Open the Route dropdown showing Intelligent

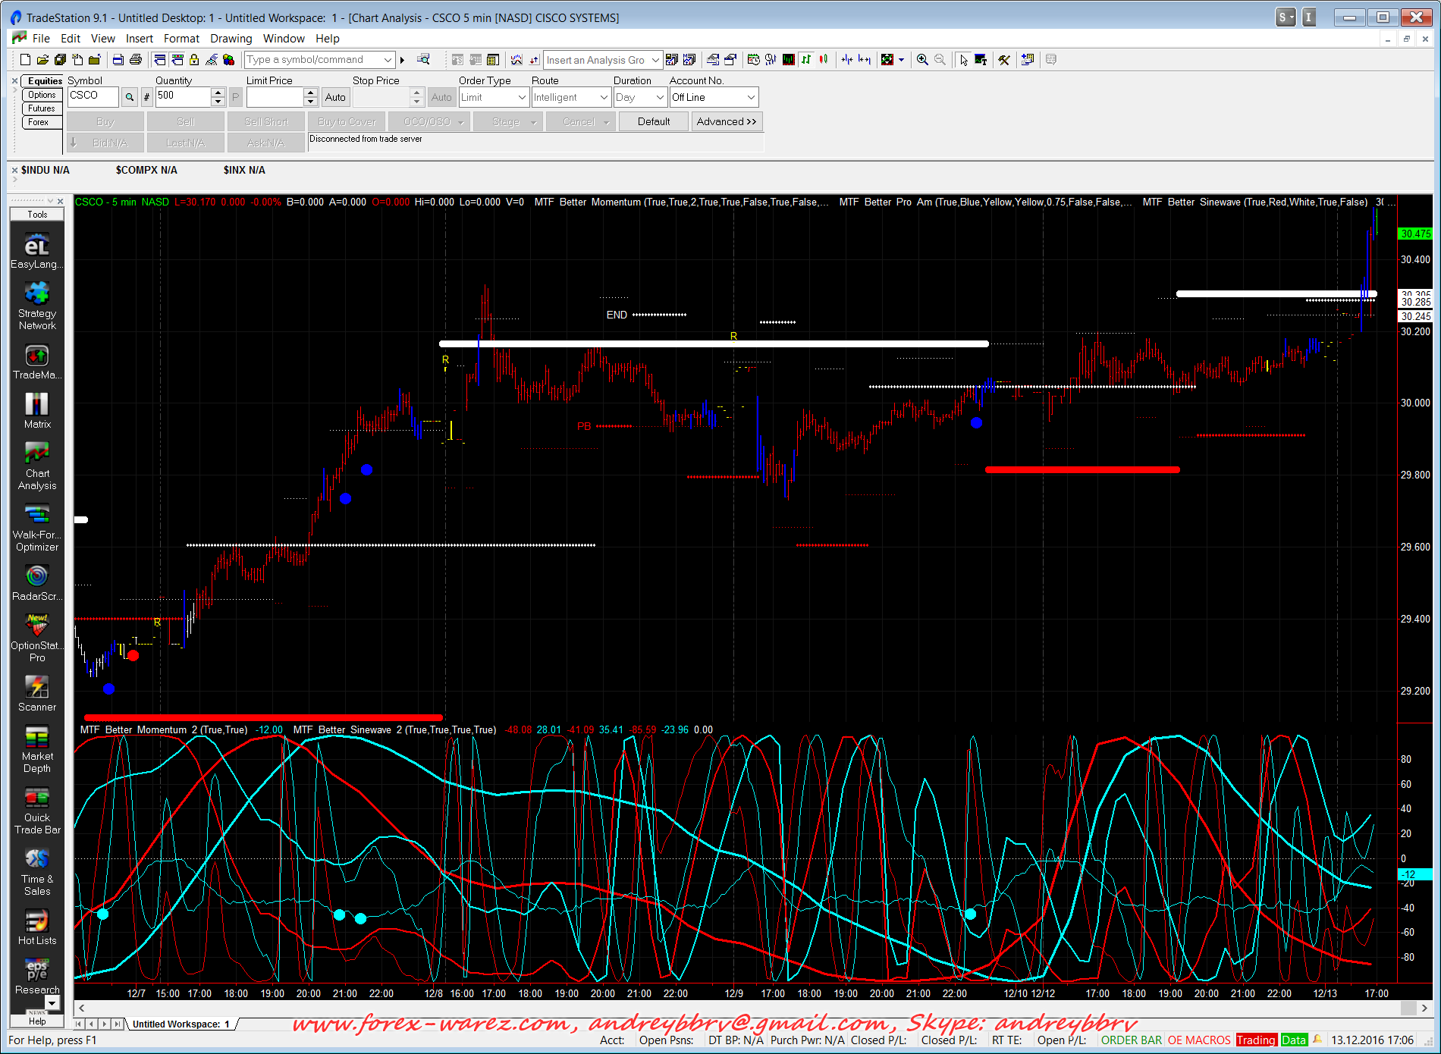[x=604, y=97]
